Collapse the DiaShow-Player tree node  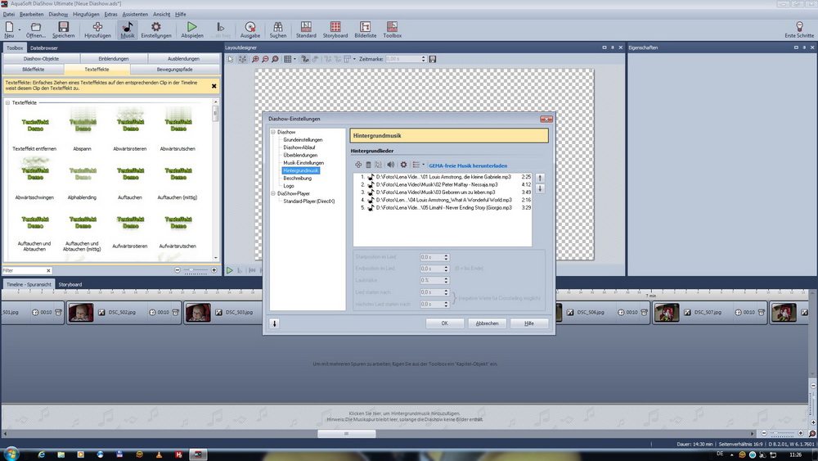coord(273,193)
